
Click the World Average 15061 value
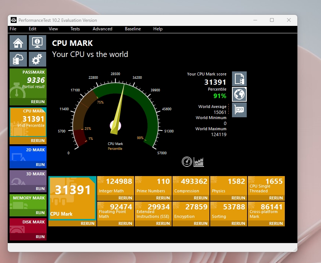220,112
